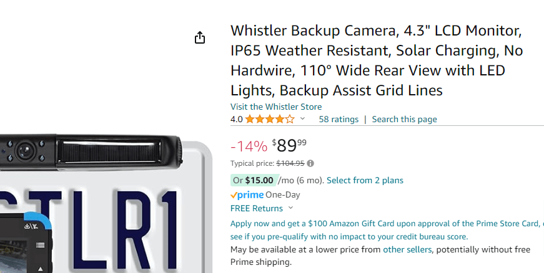
Task: Expand the ratings breakdown chevron
Action: click(303, 119)
